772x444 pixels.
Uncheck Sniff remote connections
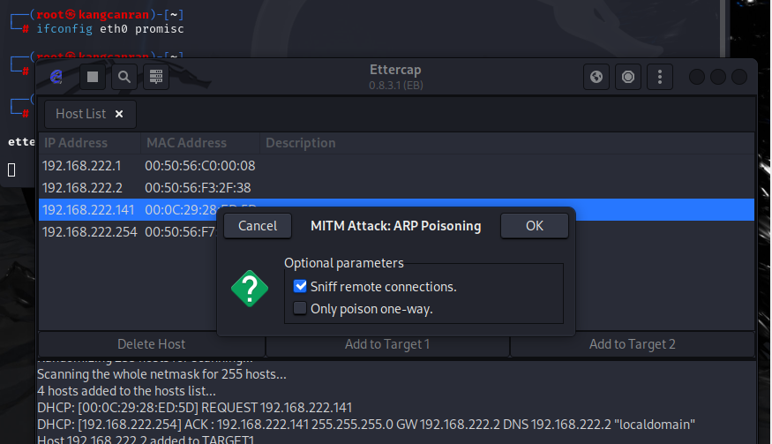pyautogui.click(x=301, y=286)
